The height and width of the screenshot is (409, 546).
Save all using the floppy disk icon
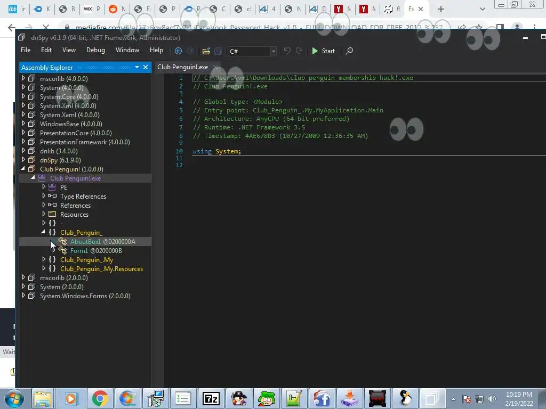(x=218, y=51)
